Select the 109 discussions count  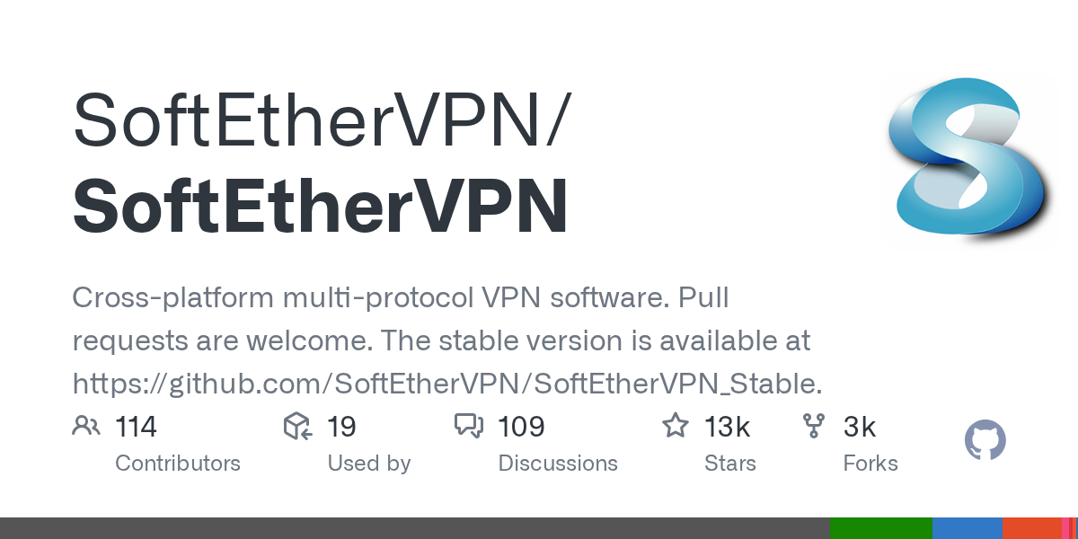point(522,427)
